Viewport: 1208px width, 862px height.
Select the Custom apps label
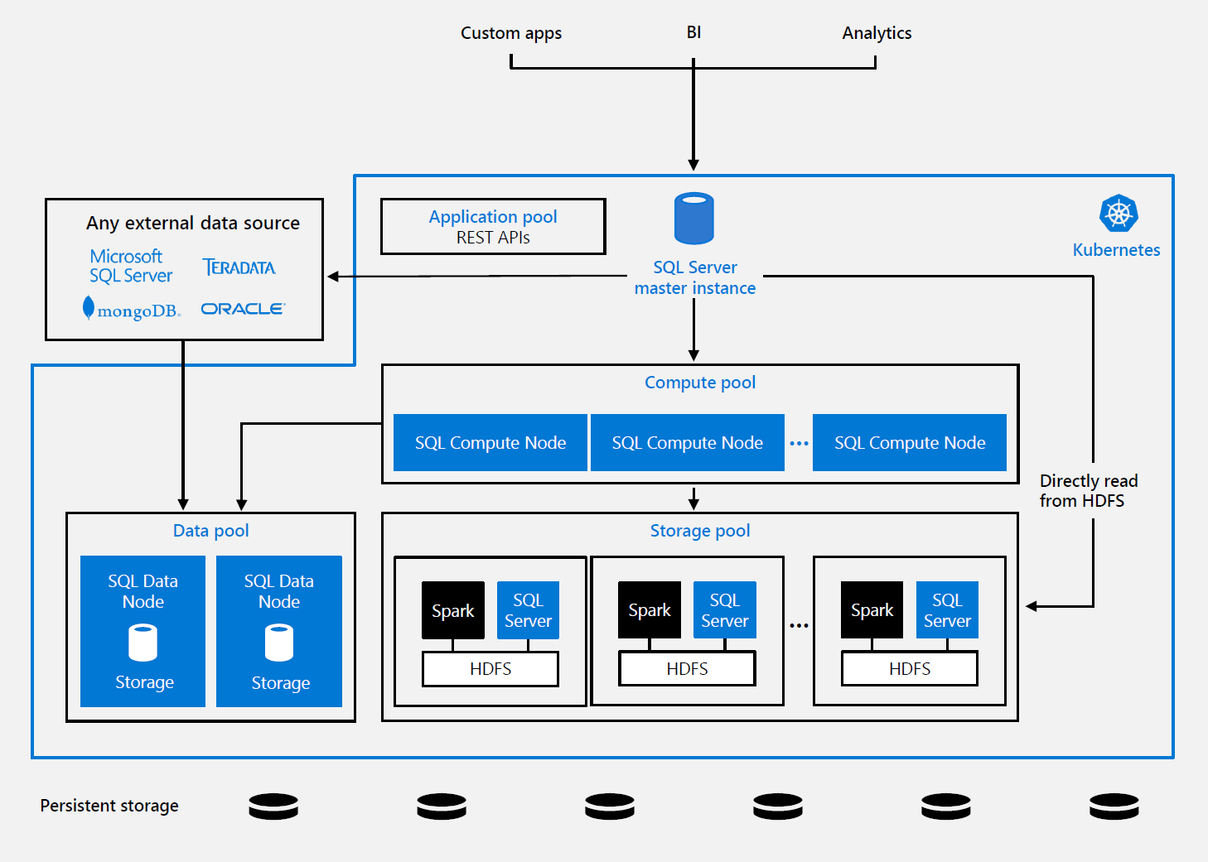coord(510,33)
